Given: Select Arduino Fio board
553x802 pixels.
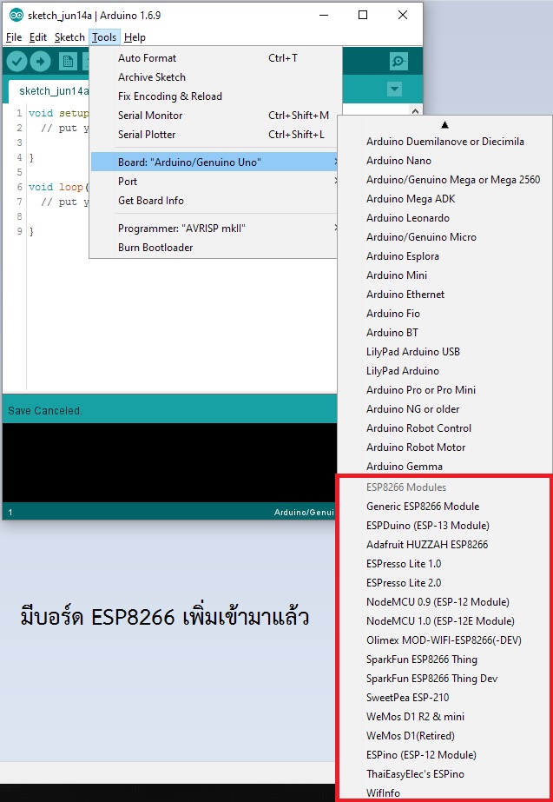Looking at the screenshot, I should coord(444,314).
